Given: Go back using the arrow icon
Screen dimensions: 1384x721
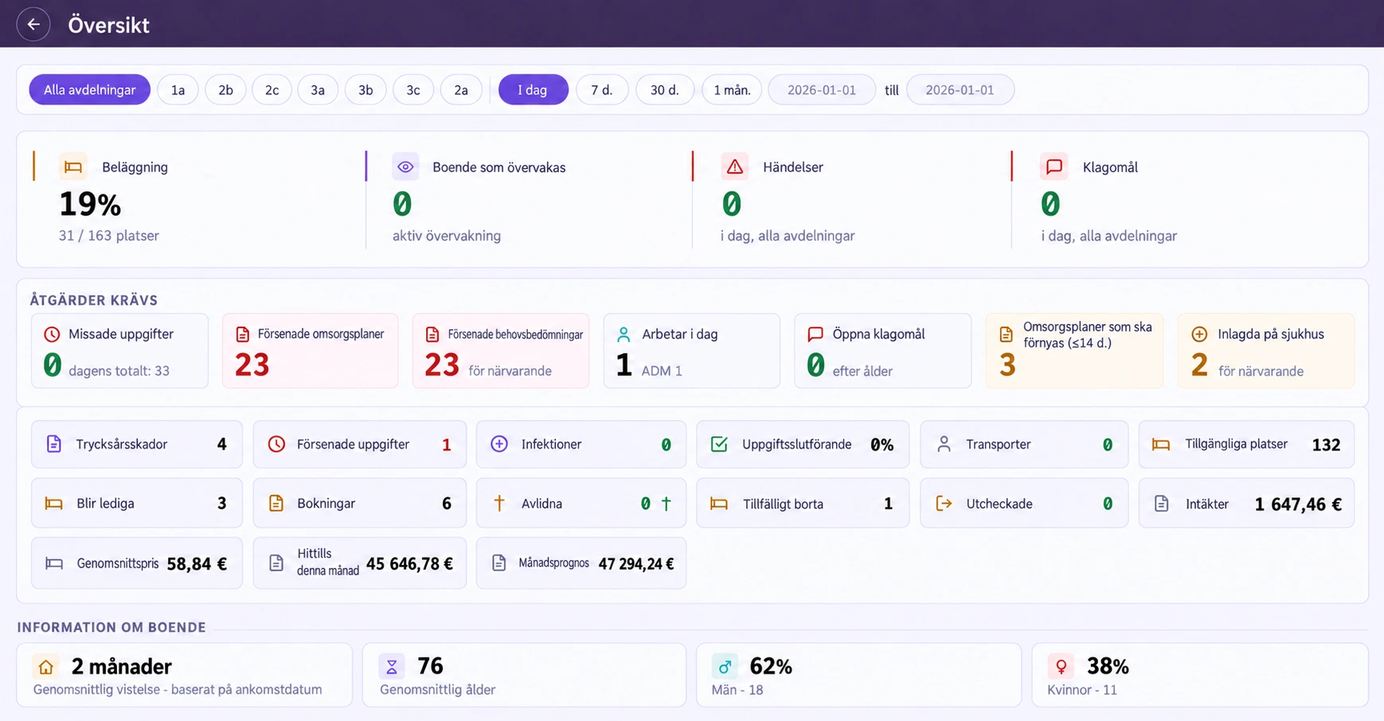Looking at the screenshot, I should (x=33, y=24).
